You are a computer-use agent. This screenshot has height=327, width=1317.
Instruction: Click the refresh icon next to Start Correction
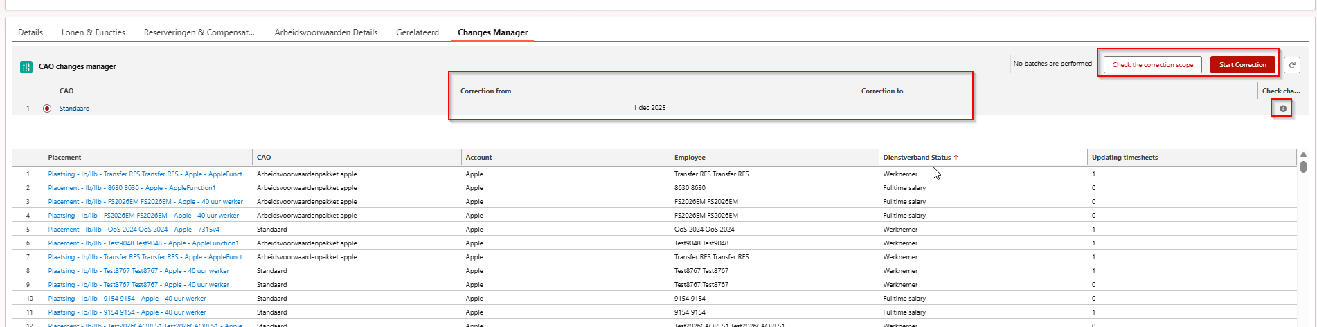click(x=1292, y=65)
